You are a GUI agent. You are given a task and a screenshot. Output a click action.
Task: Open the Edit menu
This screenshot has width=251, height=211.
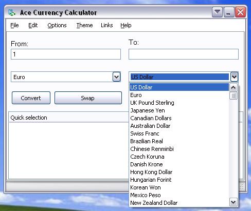pyautogui.click(x=33, y=25)
